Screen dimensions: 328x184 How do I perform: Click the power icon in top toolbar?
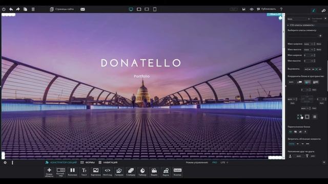4,9
